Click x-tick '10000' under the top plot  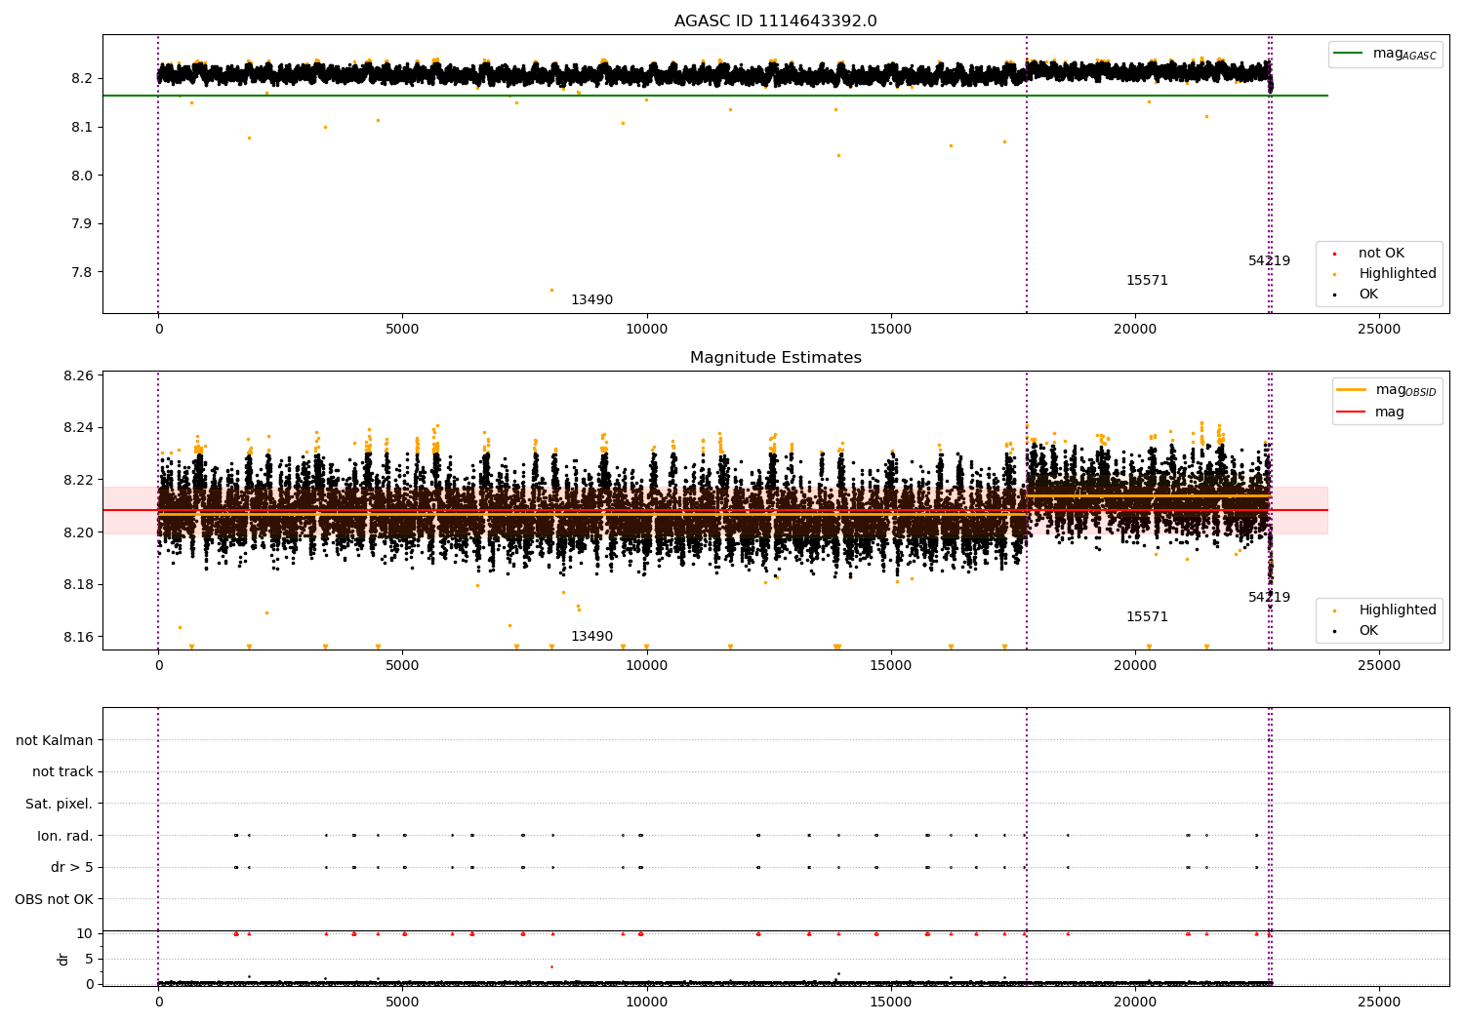tap(646, 330)
